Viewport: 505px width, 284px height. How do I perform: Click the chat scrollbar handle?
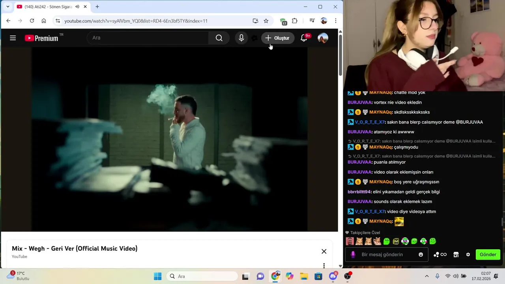tap(502, 222)
